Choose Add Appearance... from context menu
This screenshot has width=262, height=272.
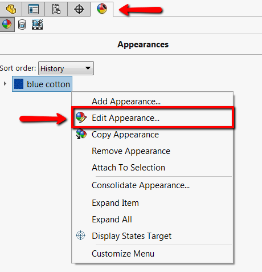(x=152, y=102)
